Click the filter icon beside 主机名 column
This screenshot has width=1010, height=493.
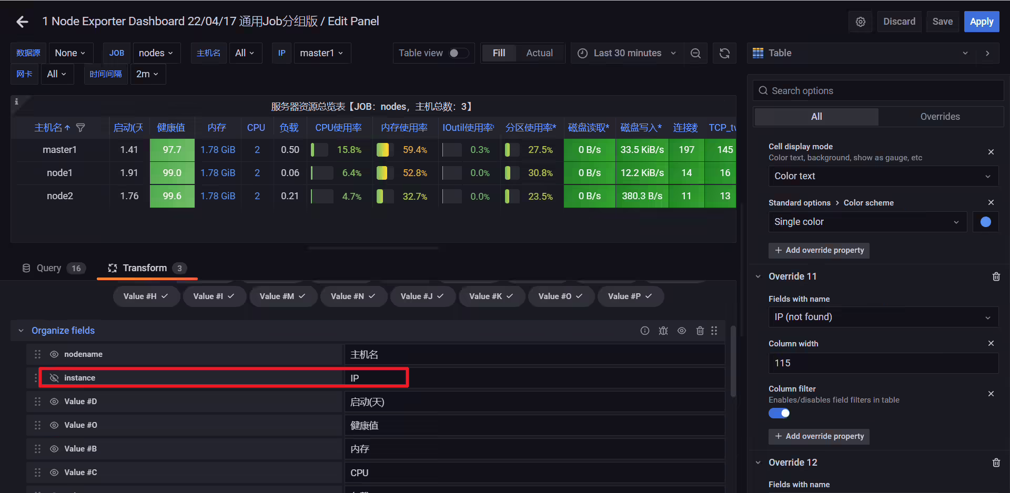(80, 128)
